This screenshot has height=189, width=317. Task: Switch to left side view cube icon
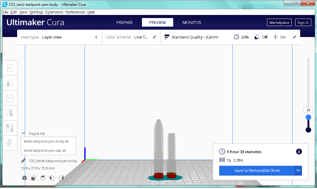point(52,178)
